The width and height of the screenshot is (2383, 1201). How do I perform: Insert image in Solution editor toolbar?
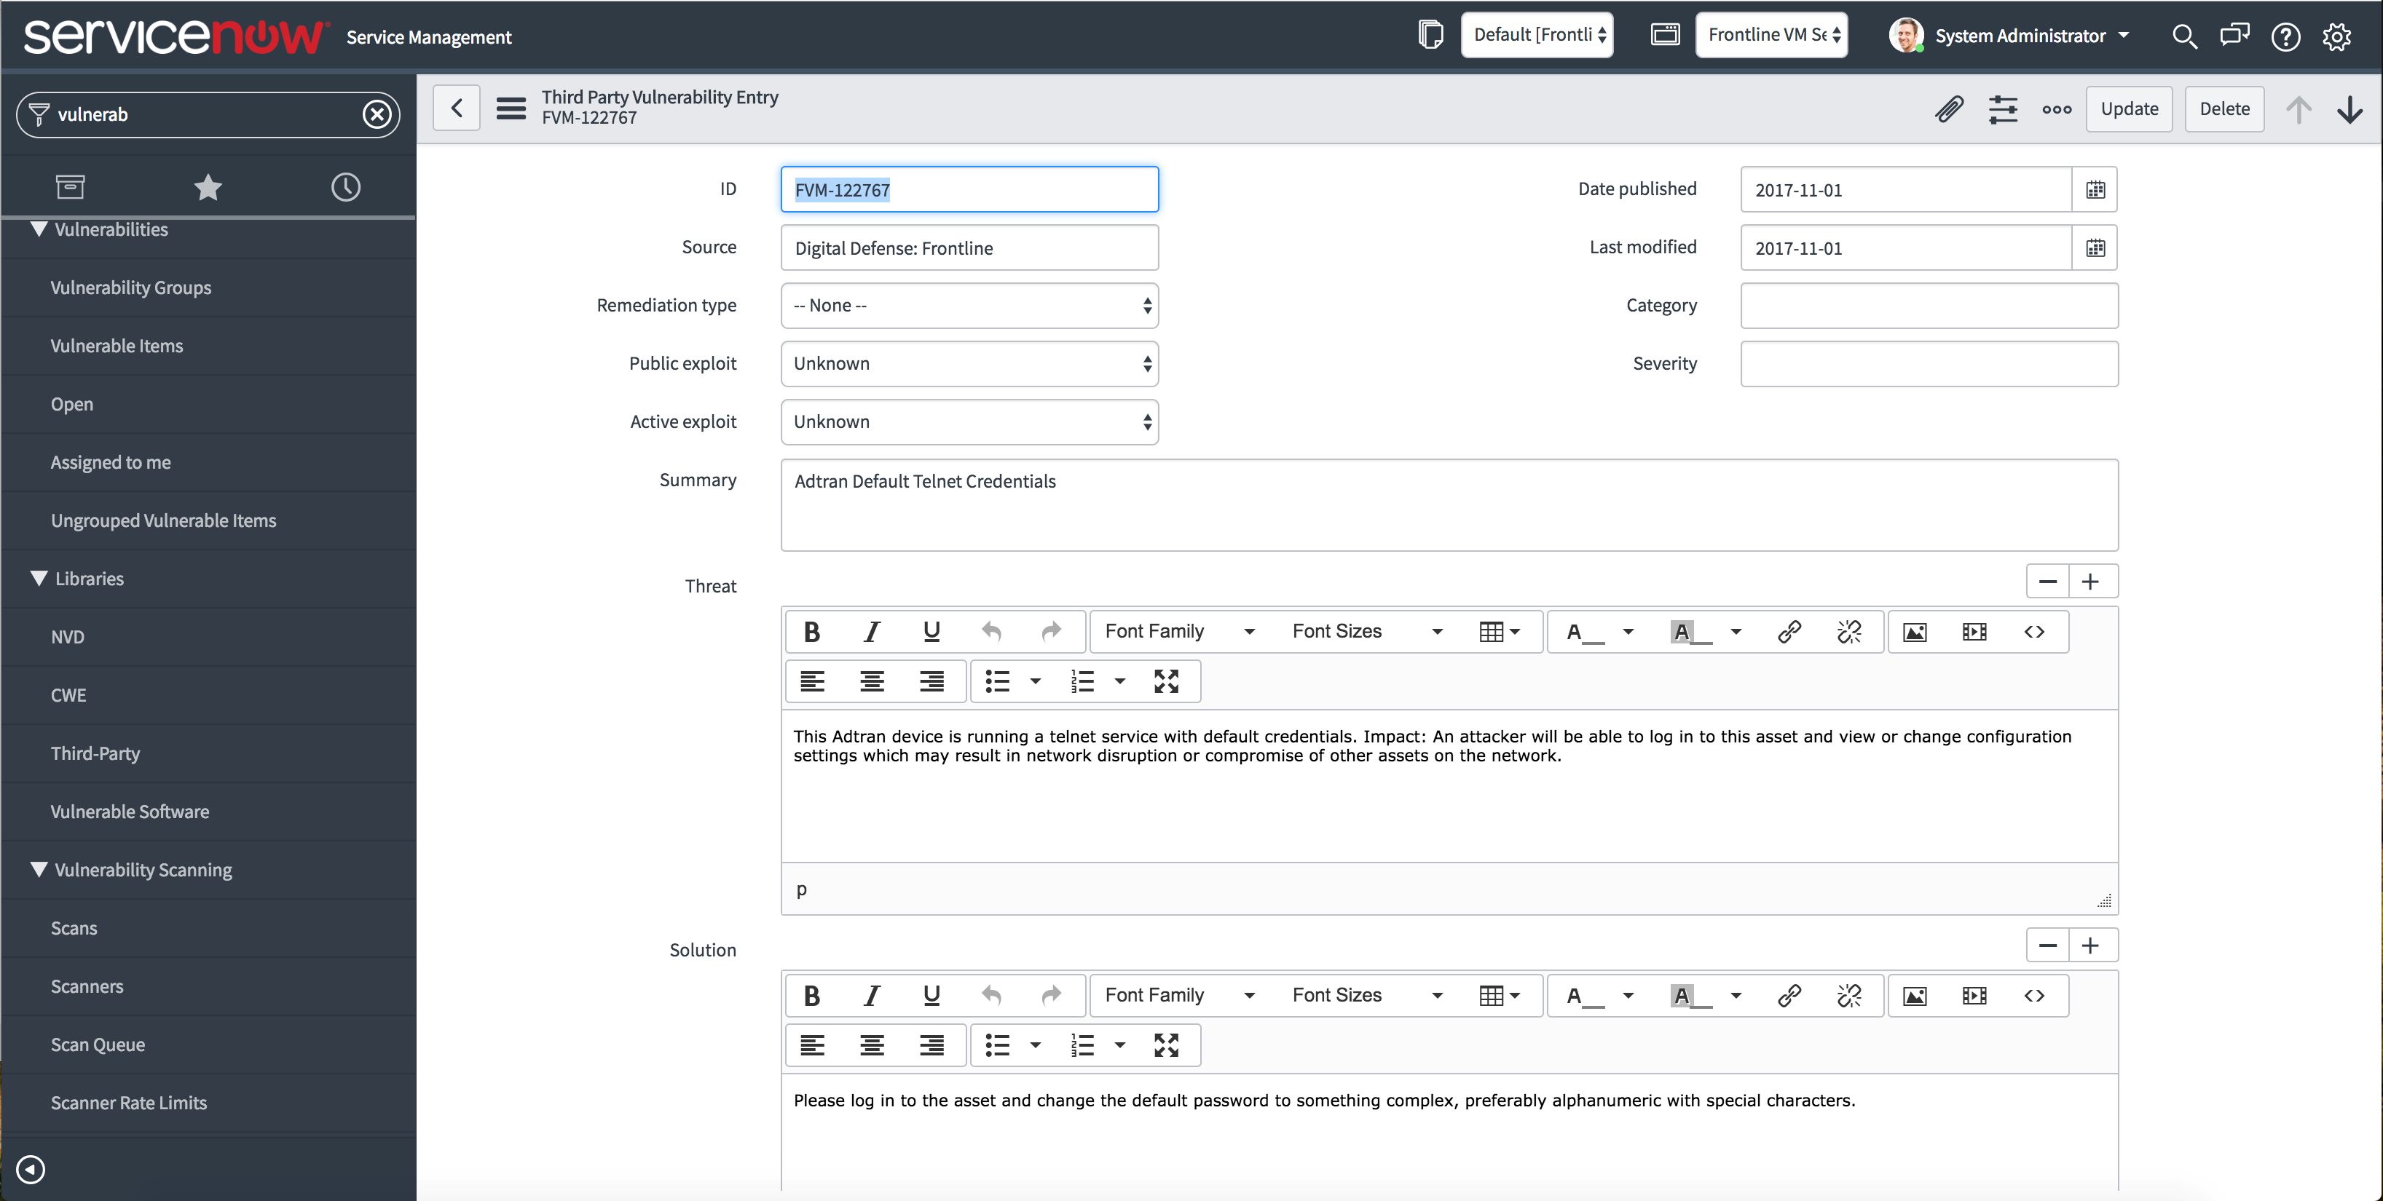coord(1915,996)
